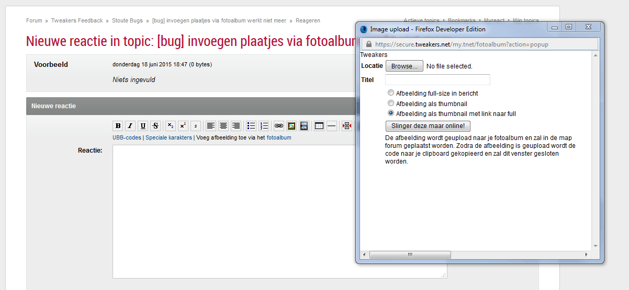
Task: Apply strikethrough formatting in the editor toolbar
Action: coord(155,126)
